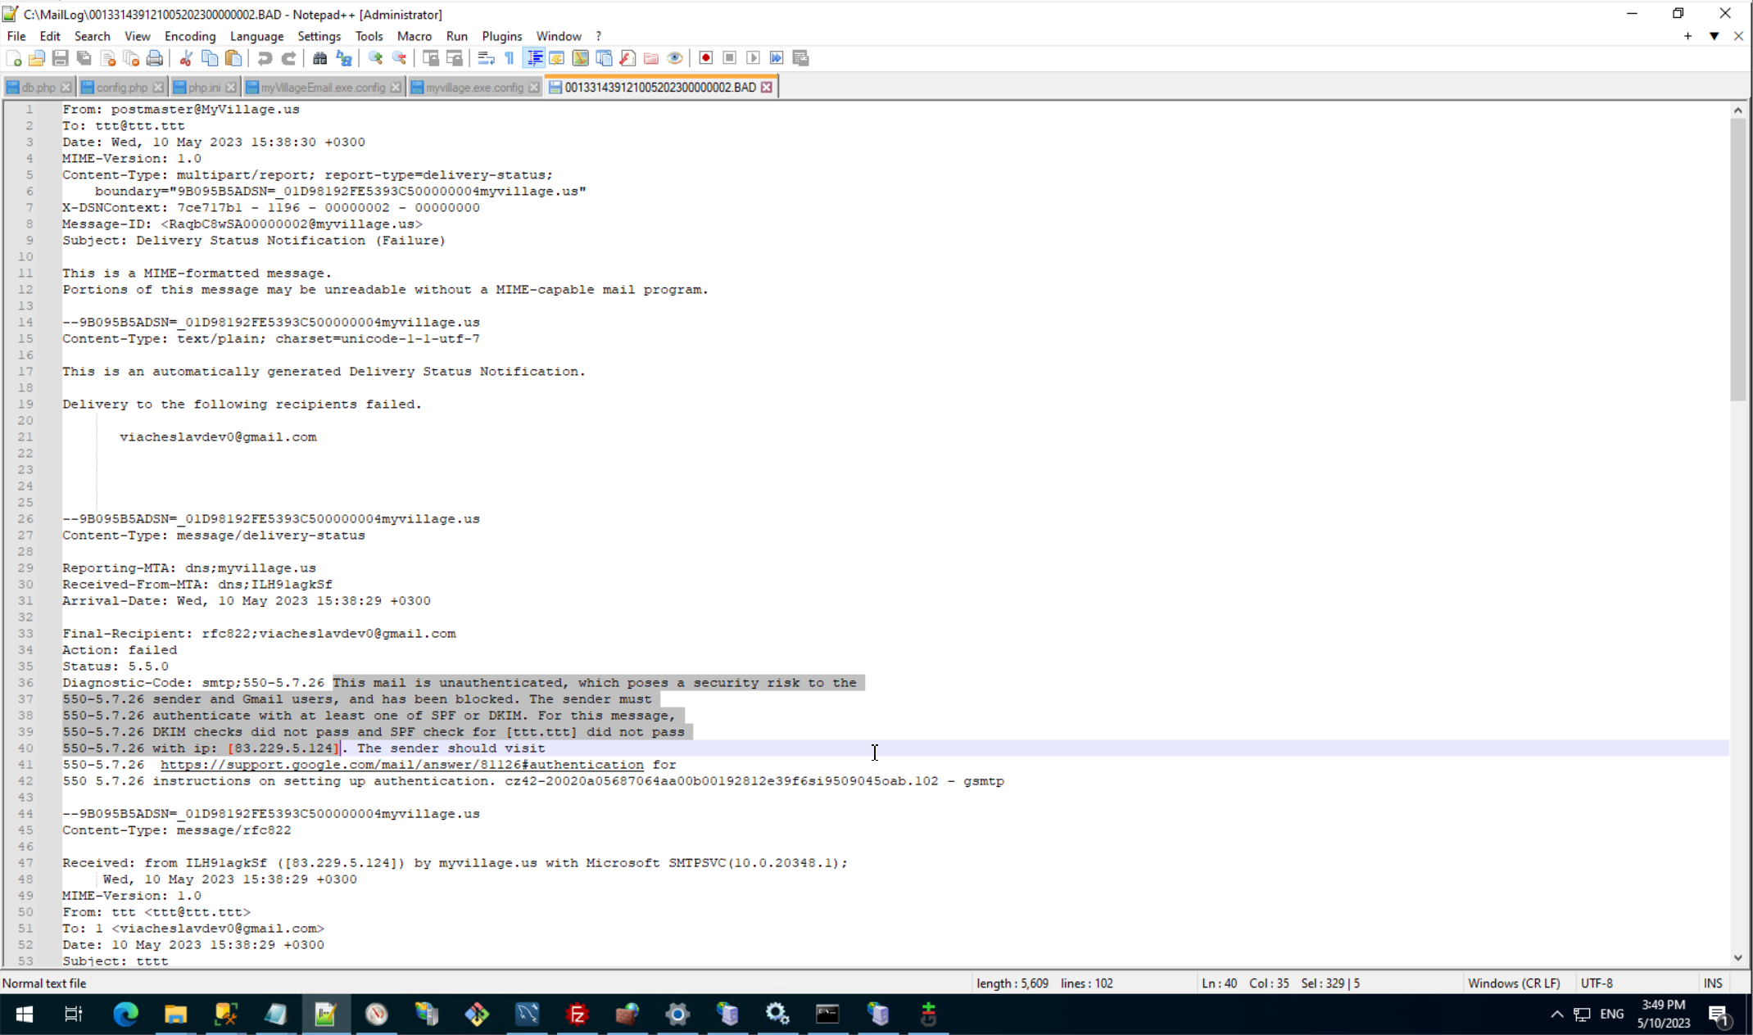Open Find with the binoculars icon
Image resolution: width=1753 pixels, height=1035 pixels.
pos(320,58)
